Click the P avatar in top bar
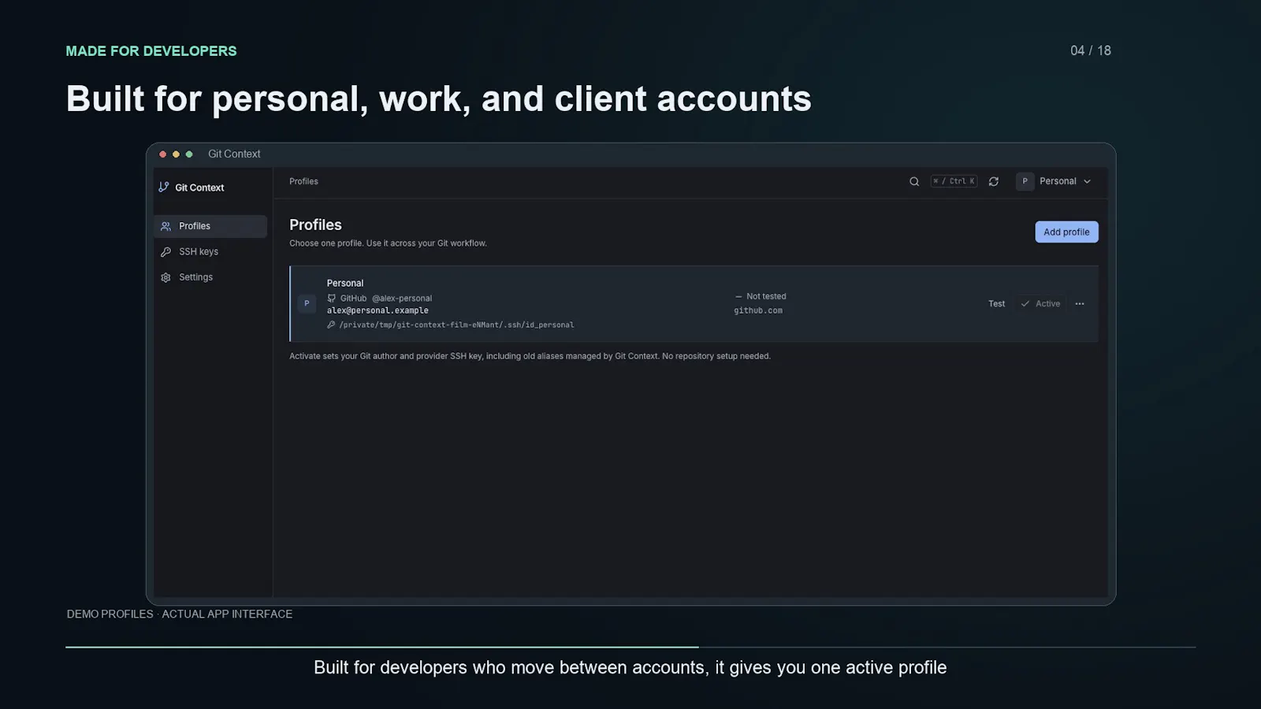 [x=1025, y=181]
